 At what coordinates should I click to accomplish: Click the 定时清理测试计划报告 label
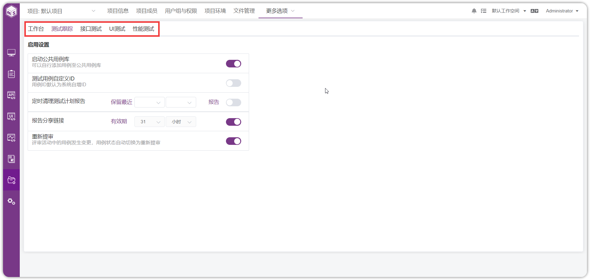pos(59,101)
